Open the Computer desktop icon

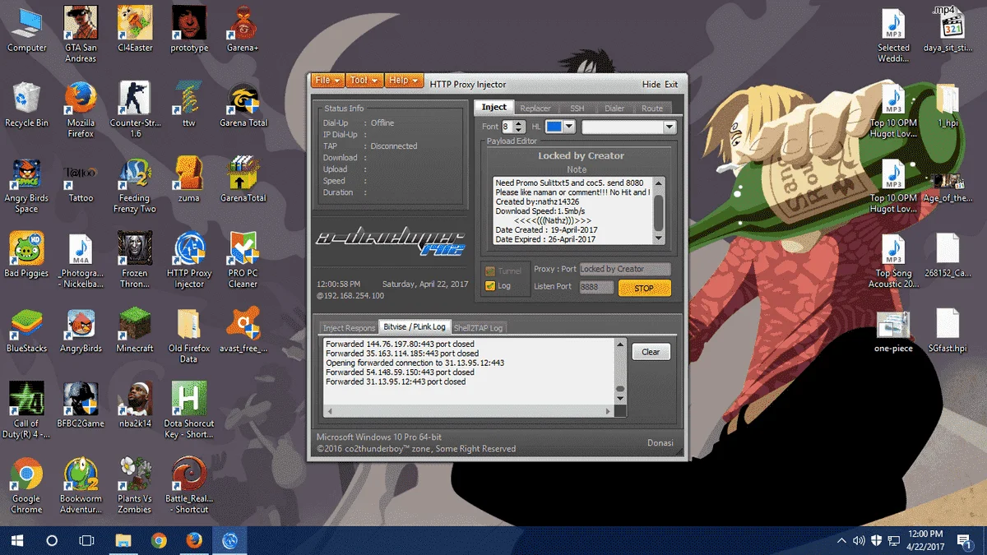[27, 30]
